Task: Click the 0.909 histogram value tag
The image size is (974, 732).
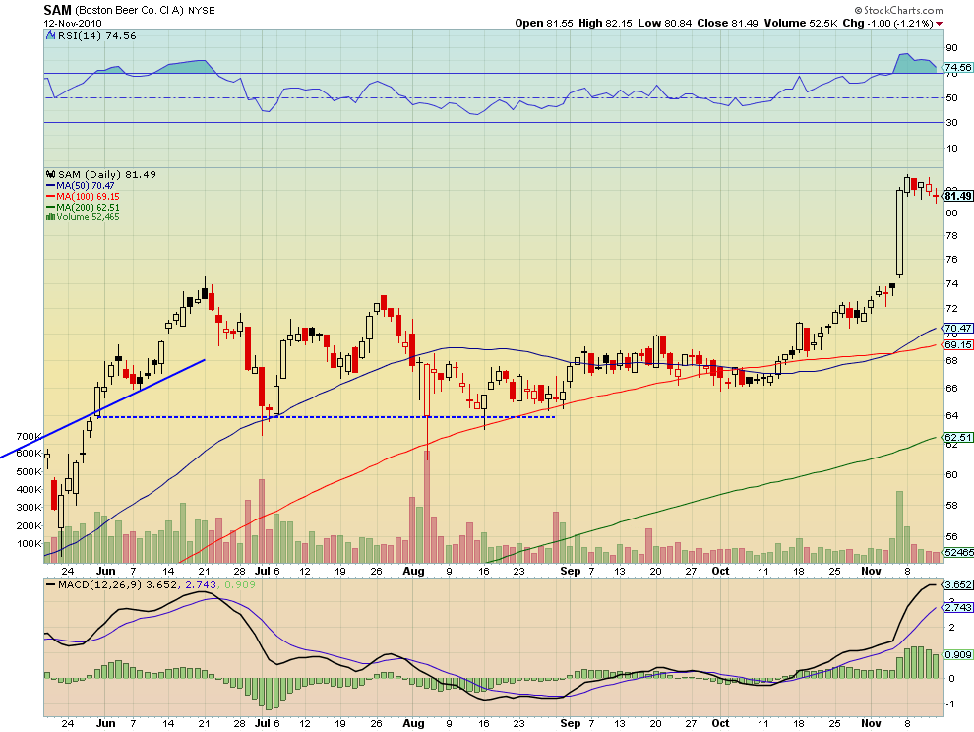Action: tap(957, 655)
